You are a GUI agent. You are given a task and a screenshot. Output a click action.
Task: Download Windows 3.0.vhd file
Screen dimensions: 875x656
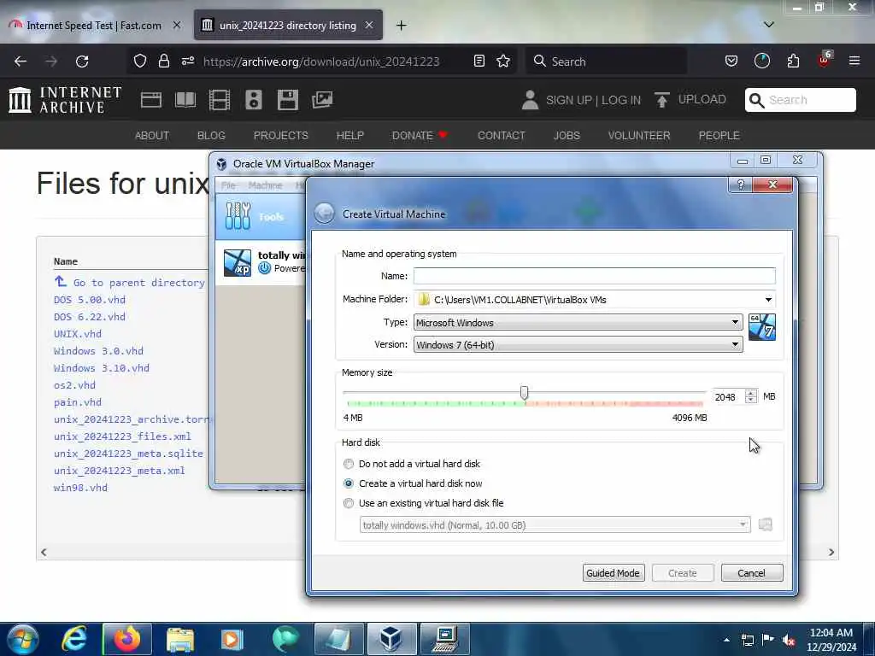tap(98, 351)
